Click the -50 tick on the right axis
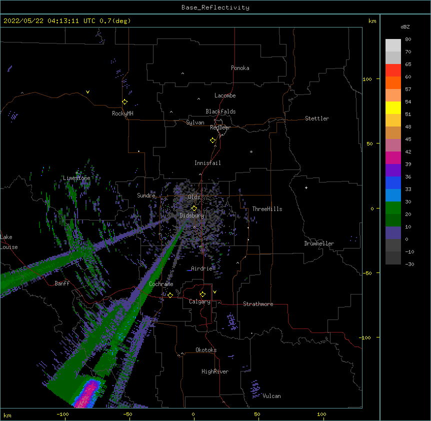Viewport: 431px width, 421px height. coord(367,273)
